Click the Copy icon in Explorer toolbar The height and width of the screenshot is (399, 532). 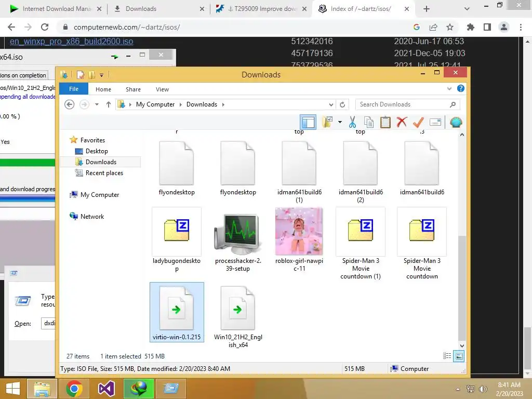[369, 122]
